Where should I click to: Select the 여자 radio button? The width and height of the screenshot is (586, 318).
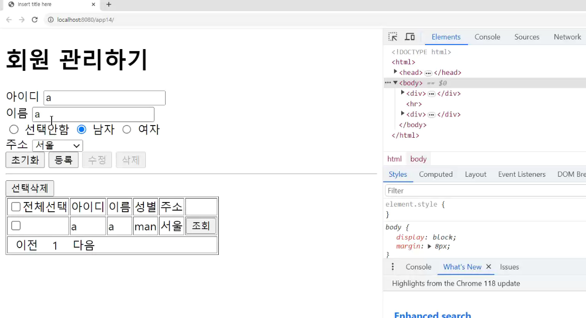[127, 129]
